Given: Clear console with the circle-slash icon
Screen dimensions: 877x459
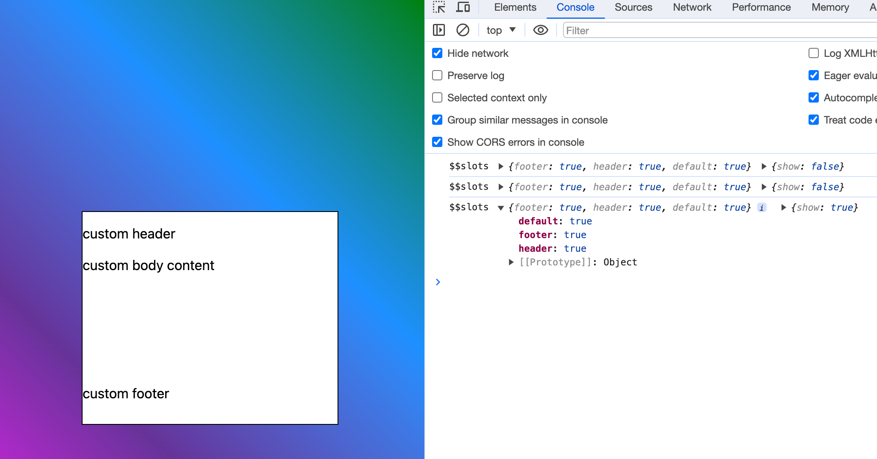Looking at the screenshot, I should point(462,30).
